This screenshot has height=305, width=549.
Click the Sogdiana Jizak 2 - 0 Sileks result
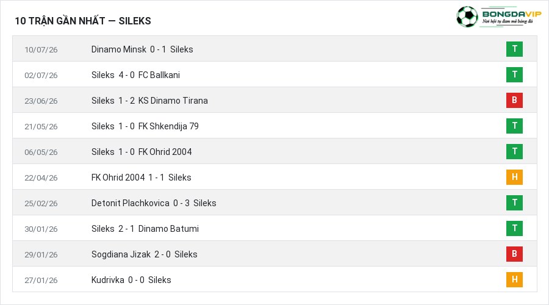[144, 254]
